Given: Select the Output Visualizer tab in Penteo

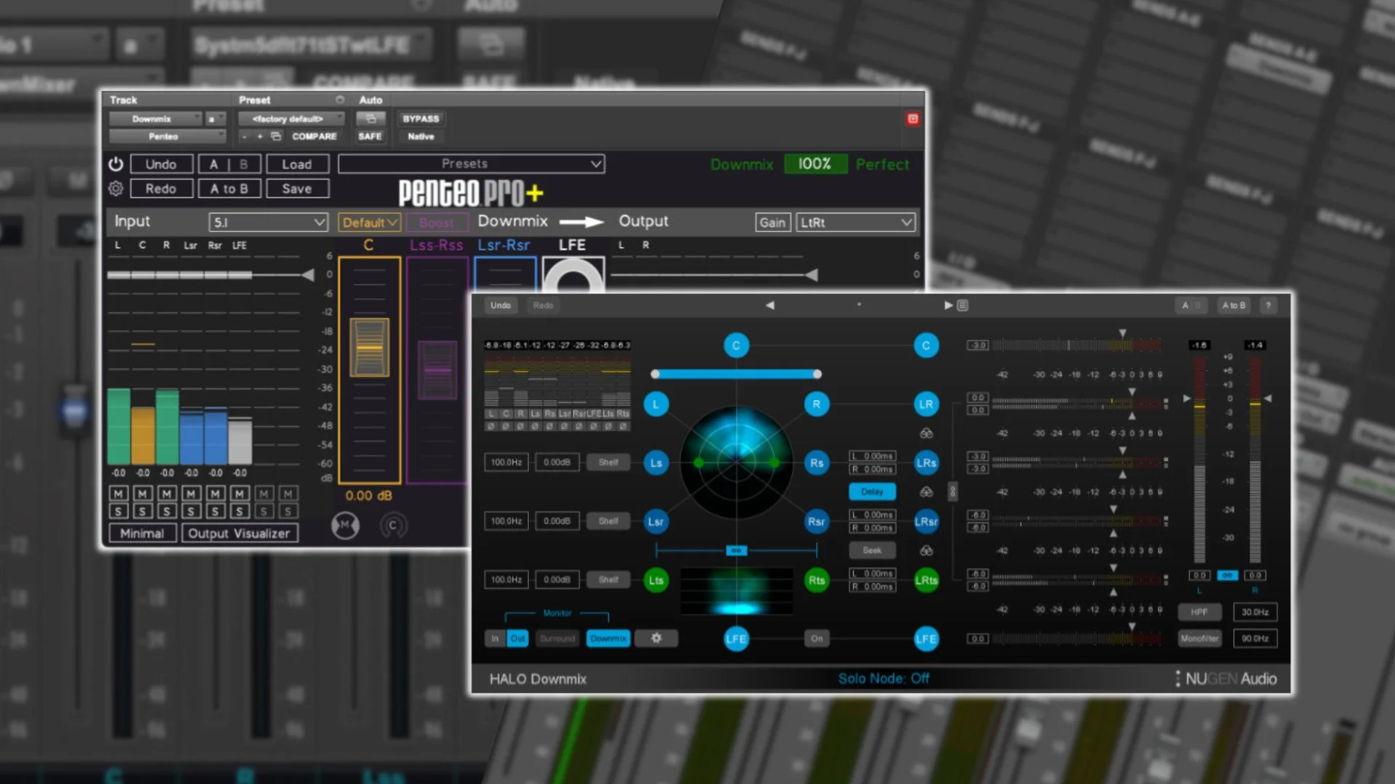Looking at the screenshot, I should coord(240,533).
